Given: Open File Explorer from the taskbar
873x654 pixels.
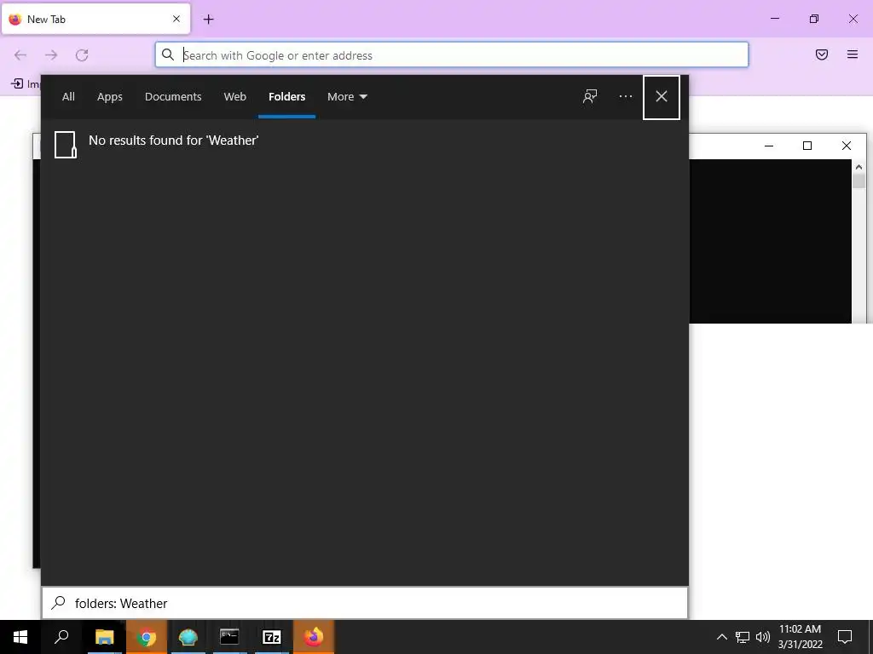Looking at the screenshot, I should (104, 637).
